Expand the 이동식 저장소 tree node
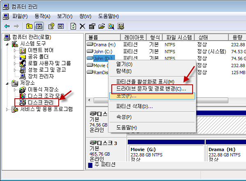This screenshot has height=181, width=246. (15, 90)
